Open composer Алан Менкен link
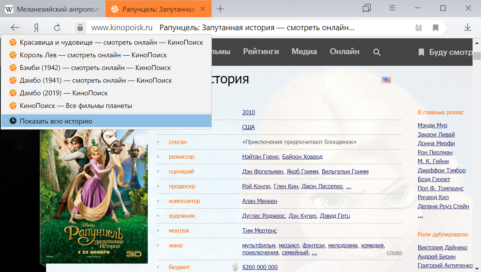Image resolution: width=481 pixels, height=272 pixels. click(260, 201)
